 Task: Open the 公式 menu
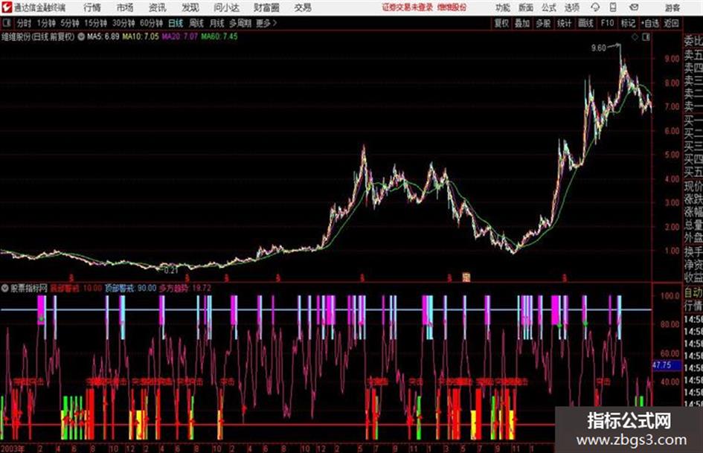549,7
